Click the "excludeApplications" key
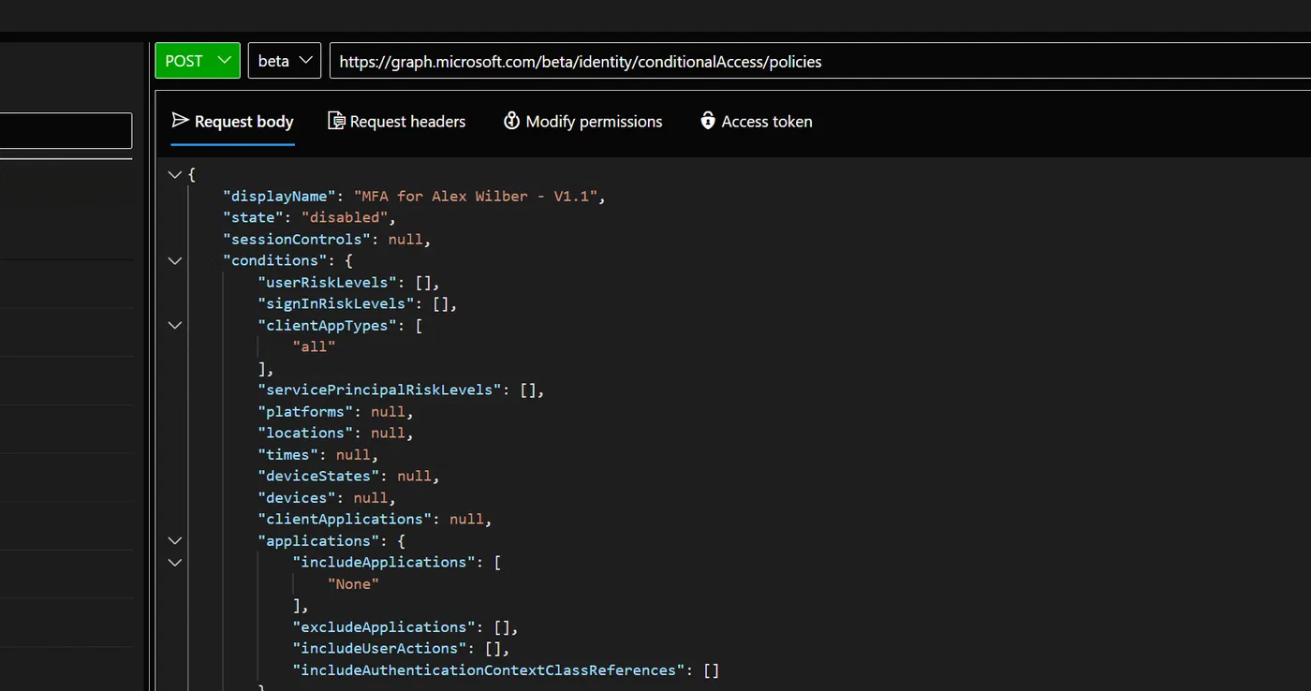Image resolution: width=1311 pixels, height=691 pixels. tap(385, 626)
